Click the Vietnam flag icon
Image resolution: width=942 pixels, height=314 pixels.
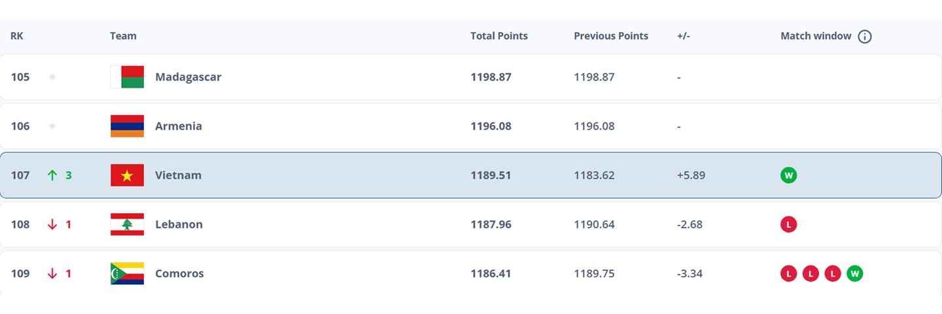tap(127, 175)
